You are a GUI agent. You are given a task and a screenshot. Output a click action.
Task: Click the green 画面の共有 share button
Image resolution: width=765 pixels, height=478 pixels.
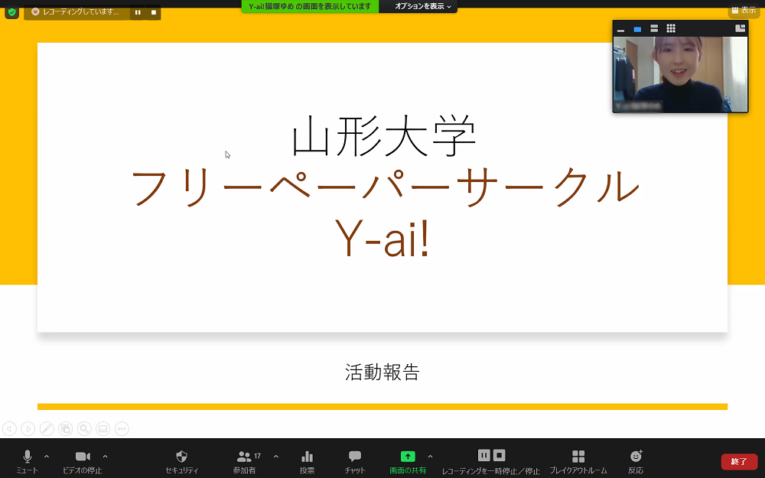[x=408, y=461]
